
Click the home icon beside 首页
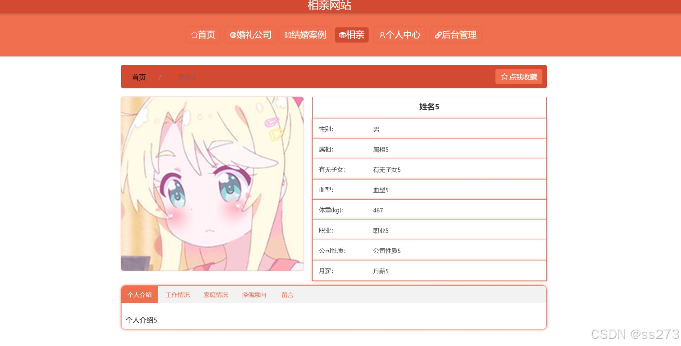(194, 35)
